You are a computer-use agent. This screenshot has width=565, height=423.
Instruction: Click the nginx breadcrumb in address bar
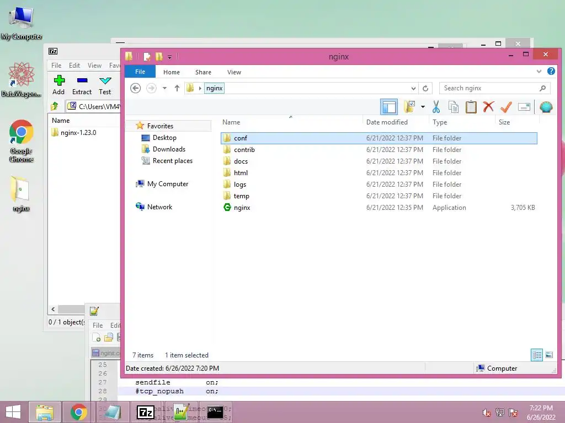215,88
